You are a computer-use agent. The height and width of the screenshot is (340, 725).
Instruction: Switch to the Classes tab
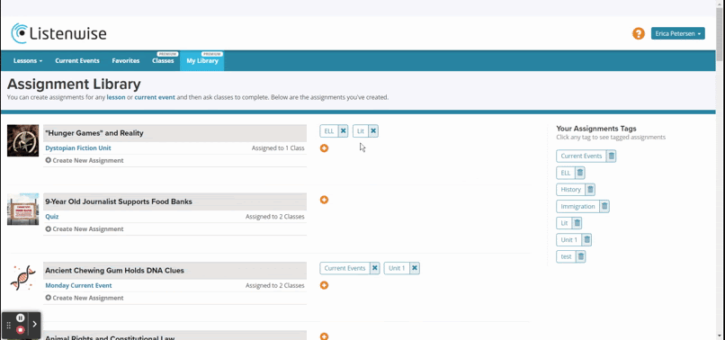tap(163, 60)
